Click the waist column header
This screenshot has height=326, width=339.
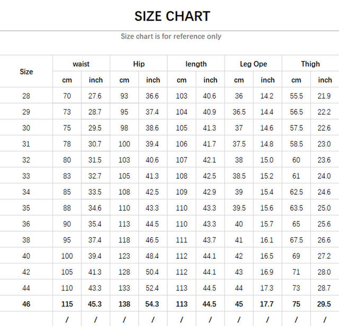pos(81,64)
